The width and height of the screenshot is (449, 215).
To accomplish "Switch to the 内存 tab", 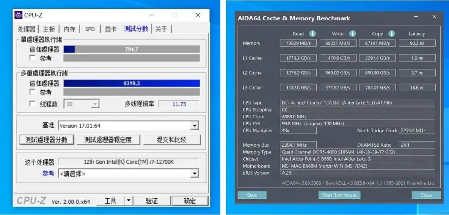I will pos(69,29).
